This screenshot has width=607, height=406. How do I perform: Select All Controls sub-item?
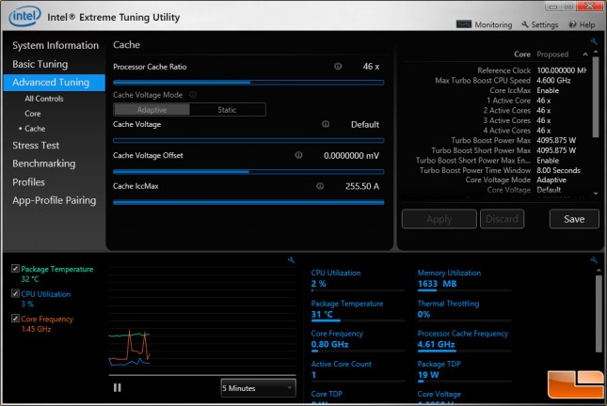[43, 99]
